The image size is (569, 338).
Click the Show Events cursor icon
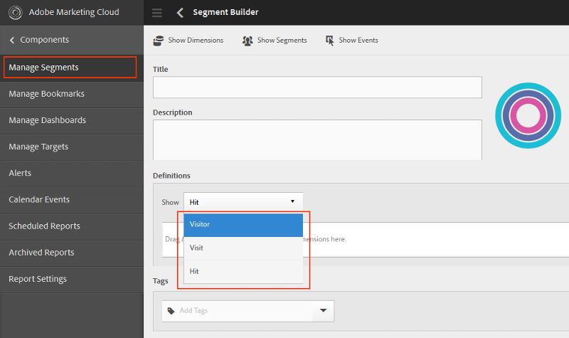(x=329, y=41)
